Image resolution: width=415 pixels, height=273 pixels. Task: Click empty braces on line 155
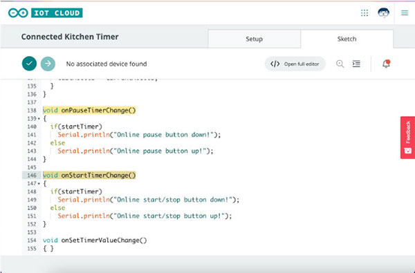point(48,249)
